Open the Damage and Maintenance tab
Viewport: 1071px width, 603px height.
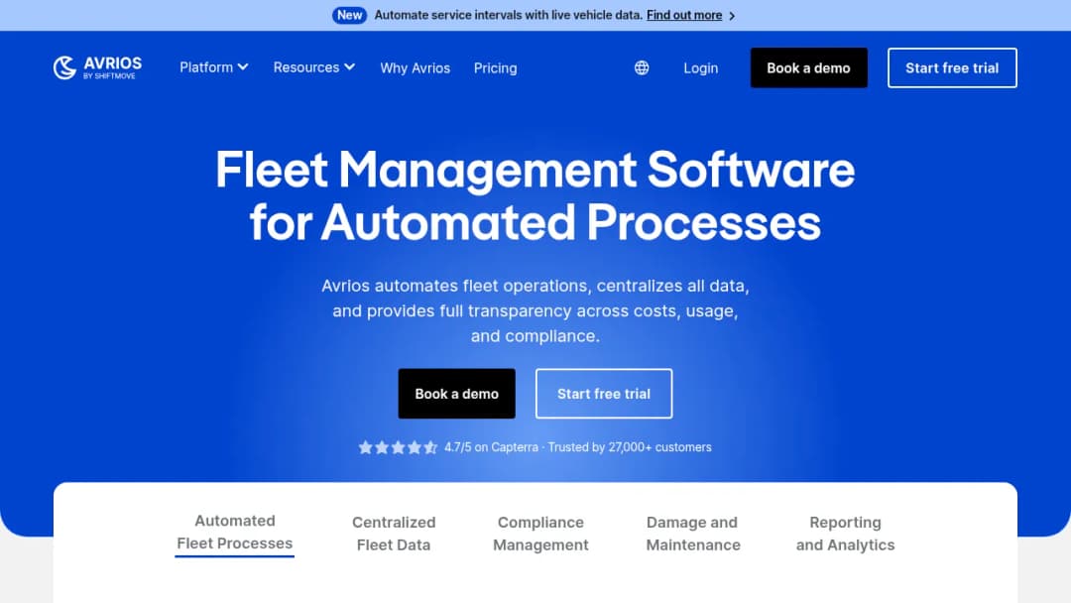[x=692, y=534]
